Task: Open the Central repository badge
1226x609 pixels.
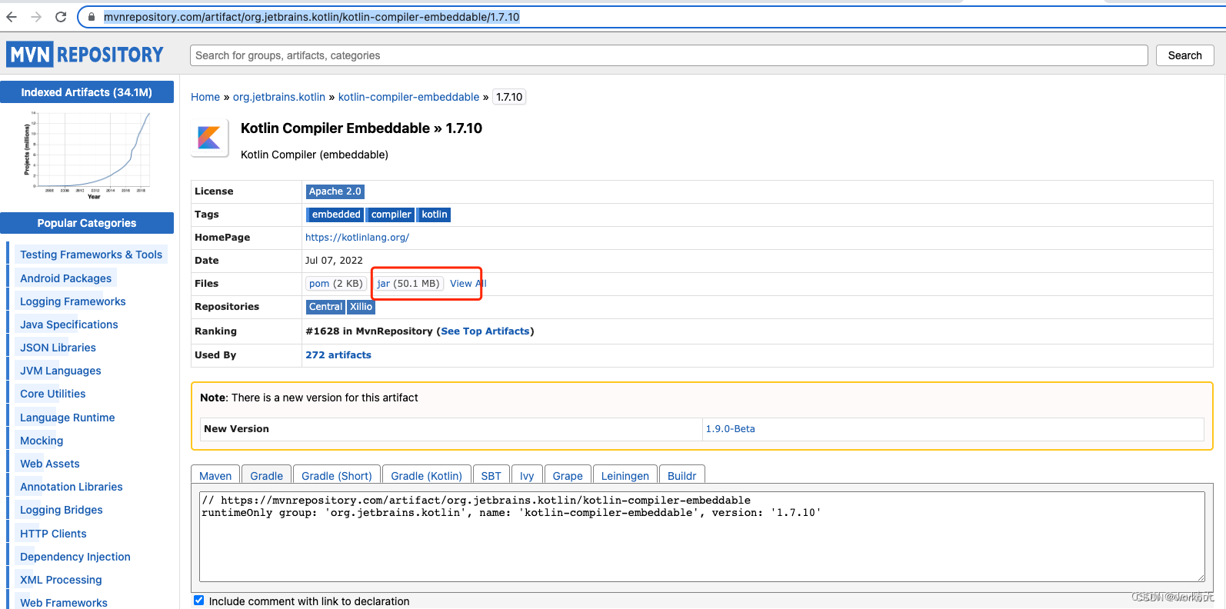Action: point(325,307)
